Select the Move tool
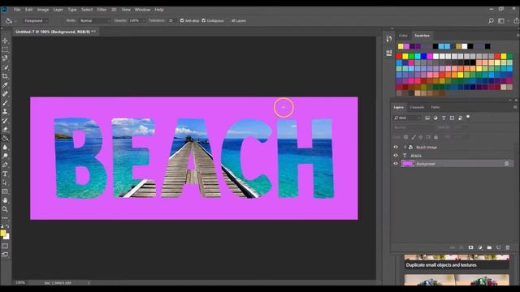 point(5,41)
